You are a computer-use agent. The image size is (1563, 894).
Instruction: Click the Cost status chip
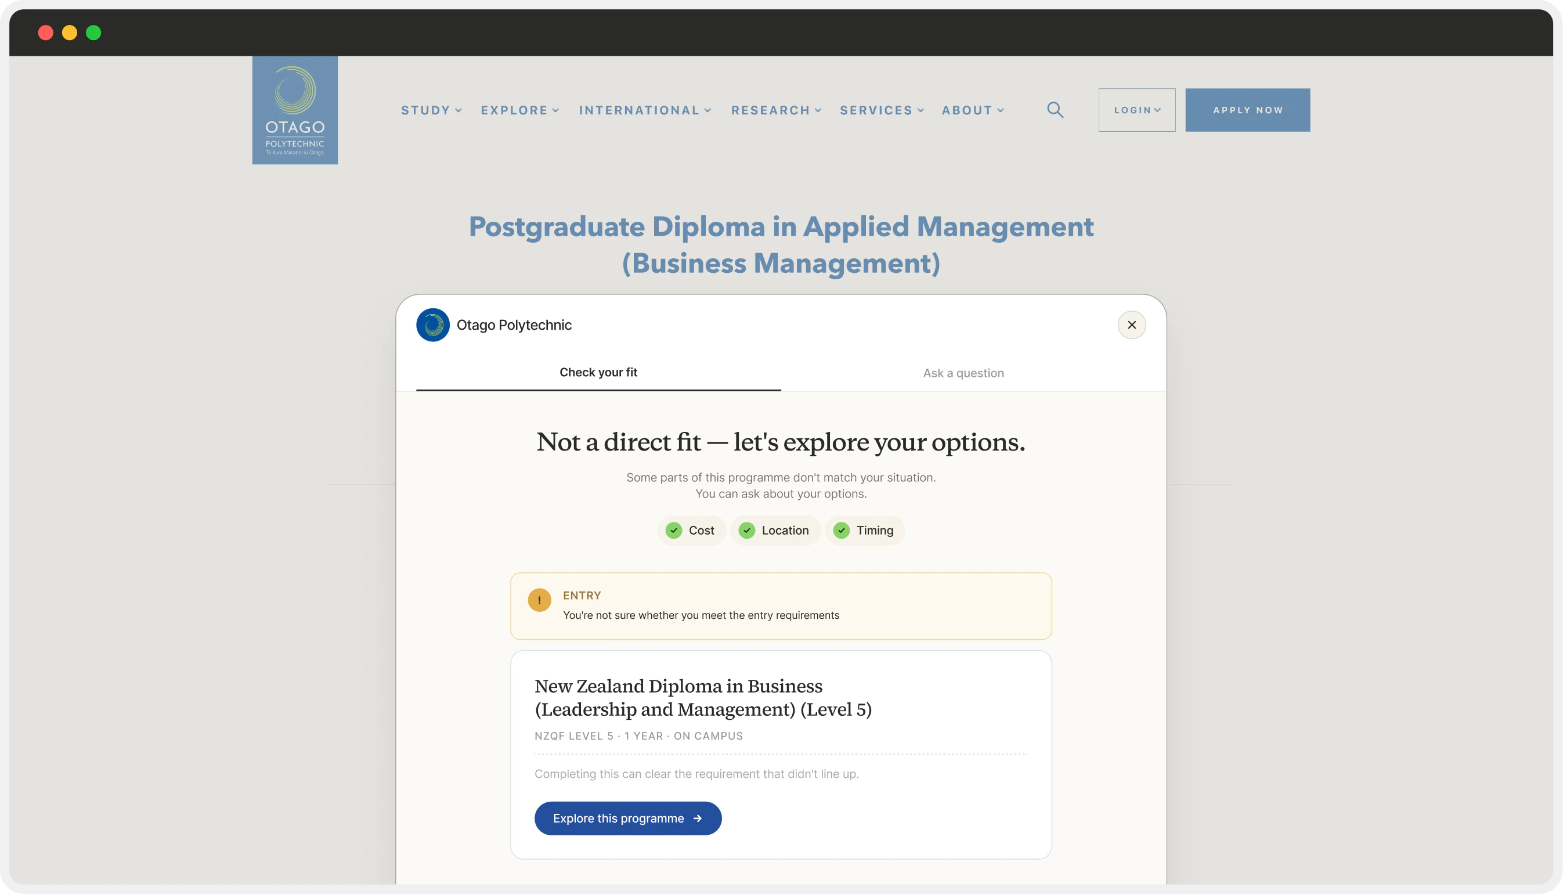(691, 531)
